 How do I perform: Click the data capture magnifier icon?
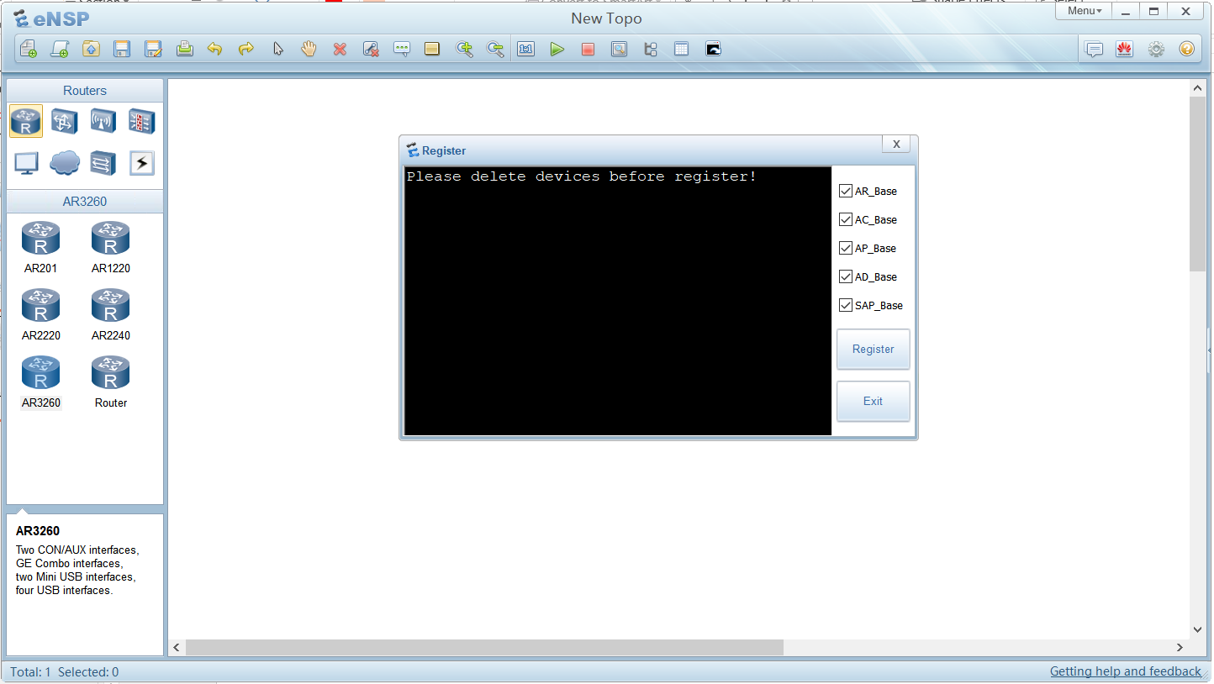[619, 49]
